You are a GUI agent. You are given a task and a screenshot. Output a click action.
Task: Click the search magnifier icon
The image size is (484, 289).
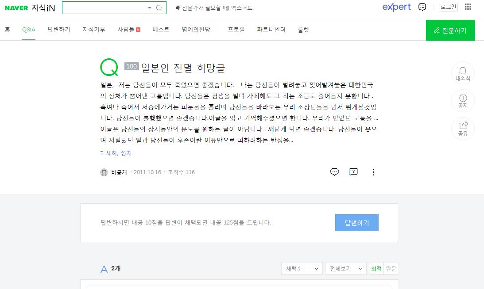[159, 8]
